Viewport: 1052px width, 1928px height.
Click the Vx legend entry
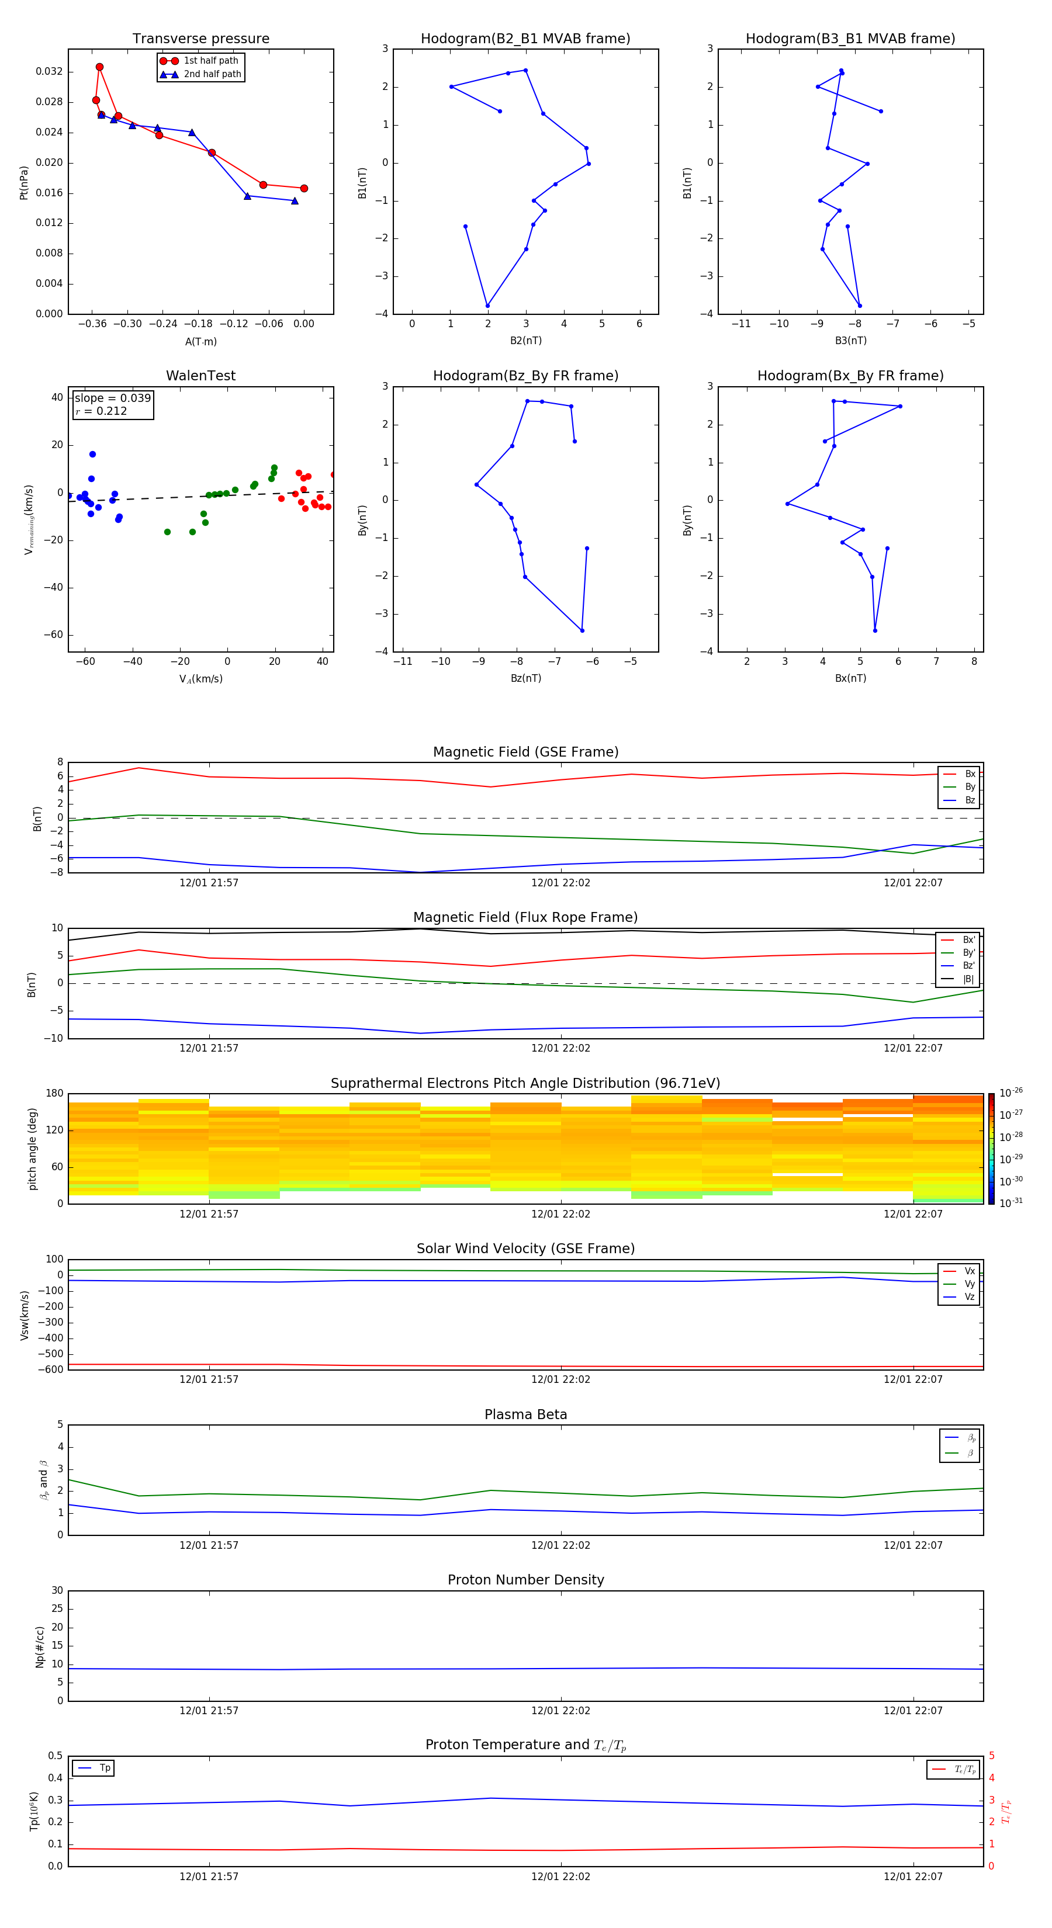coord(959,1271)
